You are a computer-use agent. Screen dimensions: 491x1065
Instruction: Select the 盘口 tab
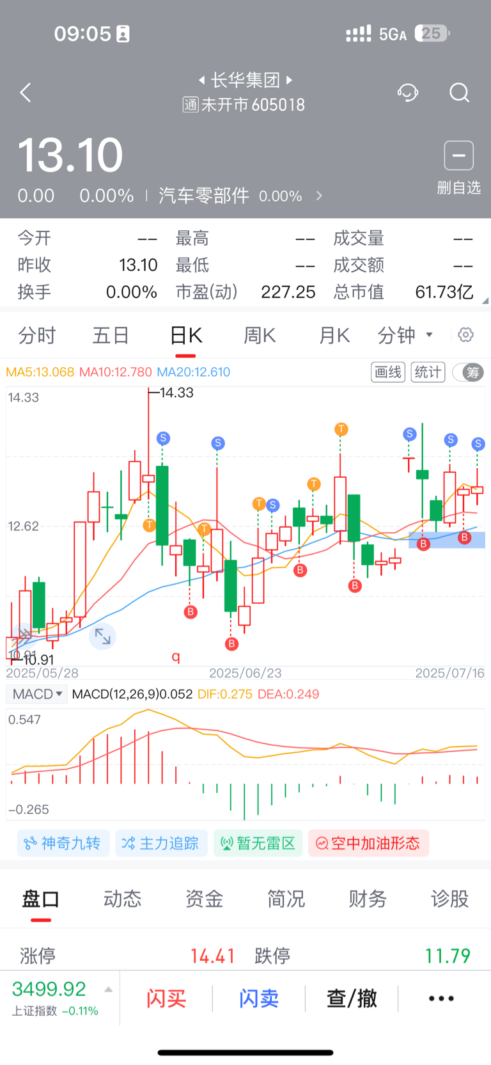click(x=41, y=899)
